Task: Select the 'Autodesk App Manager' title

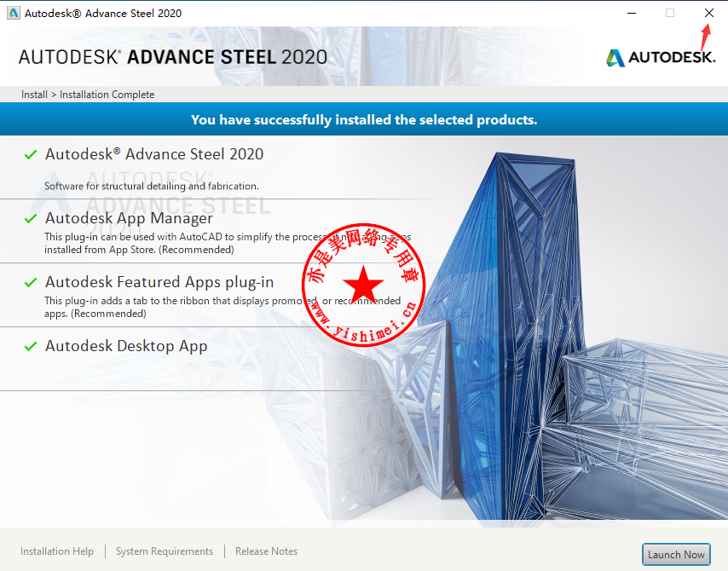Action: 129,218
